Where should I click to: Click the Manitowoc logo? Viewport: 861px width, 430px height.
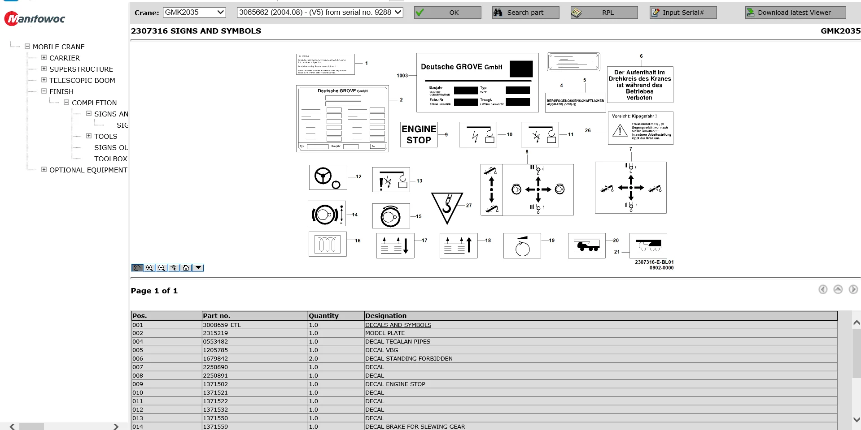tap(35, 18)
